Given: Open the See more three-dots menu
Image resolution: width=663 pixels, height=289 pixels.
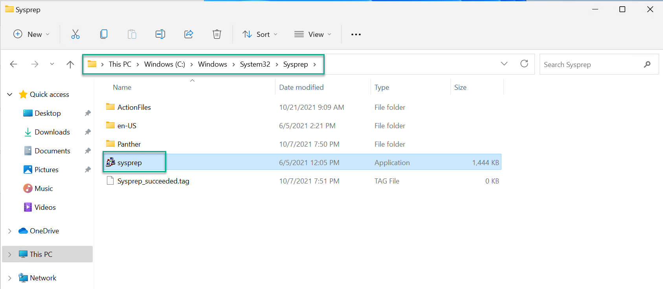Looking at the screenshot, I should [356, 35].
